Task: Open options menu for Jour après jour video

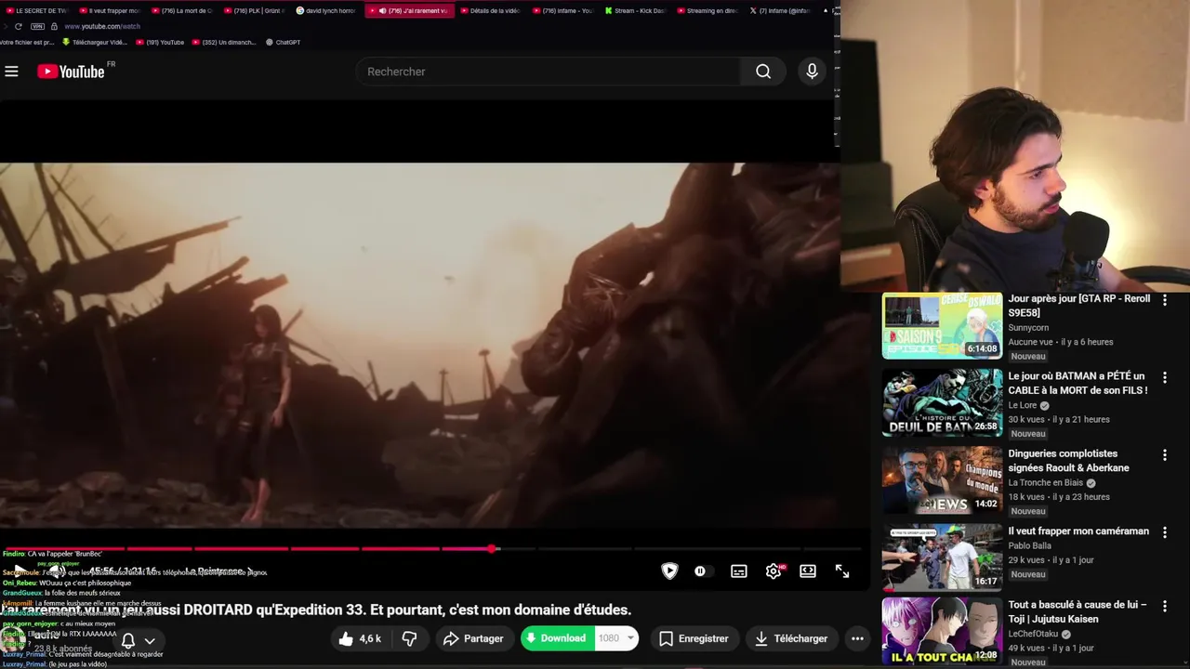Action: point(1164,300)
